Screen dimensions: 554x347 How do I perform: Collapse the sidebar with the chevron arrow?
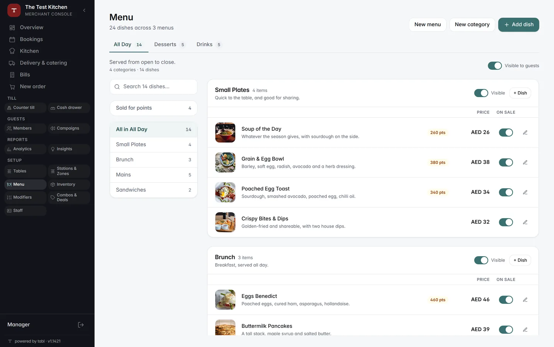click(x=84, y=10)
